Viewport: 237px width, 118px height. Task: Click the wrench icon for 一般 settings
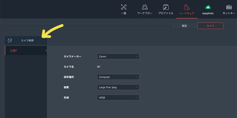coord(124,7)
